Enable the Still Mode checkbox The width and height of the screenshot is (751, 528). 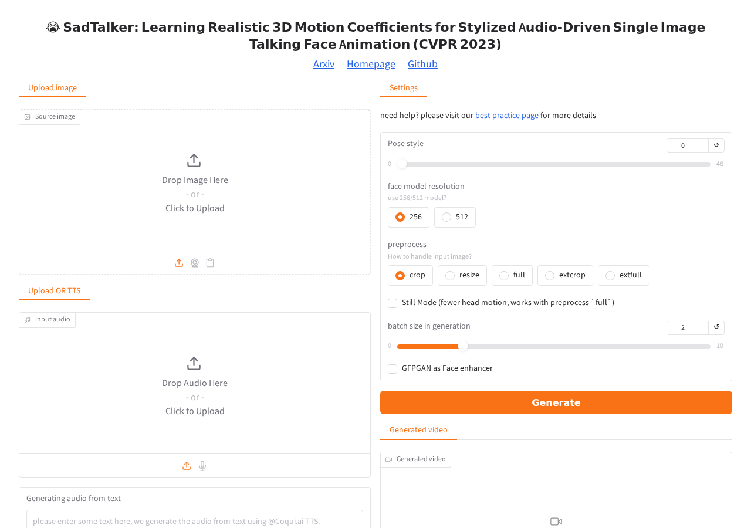pos(393,303)
